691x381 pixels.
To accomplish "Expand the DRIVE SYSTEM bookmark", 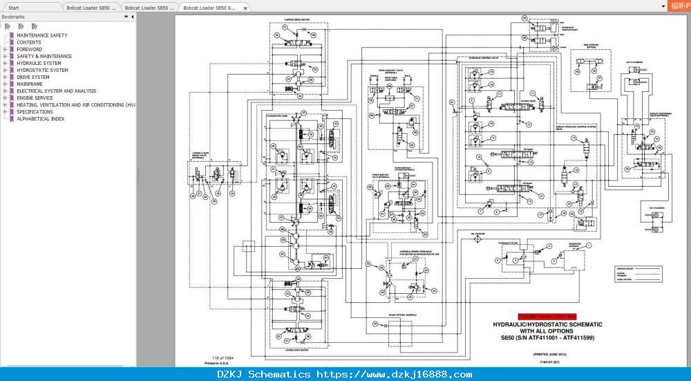I will click(5, 77).
